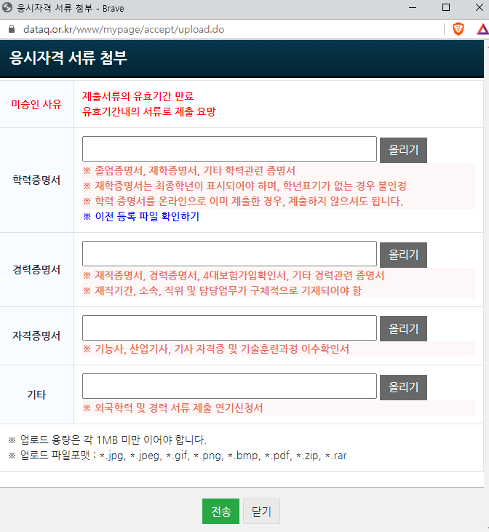Click the 학력증명서 row label

click(36, 180)
